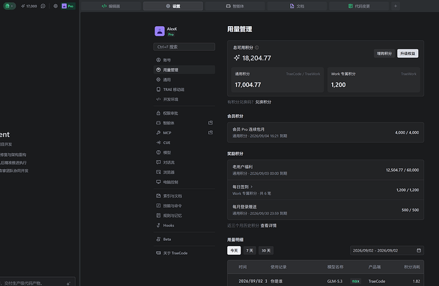Click the pop-out icon beside 智能体
Viewport: 439px width, 286px height.
click(210, 123)
